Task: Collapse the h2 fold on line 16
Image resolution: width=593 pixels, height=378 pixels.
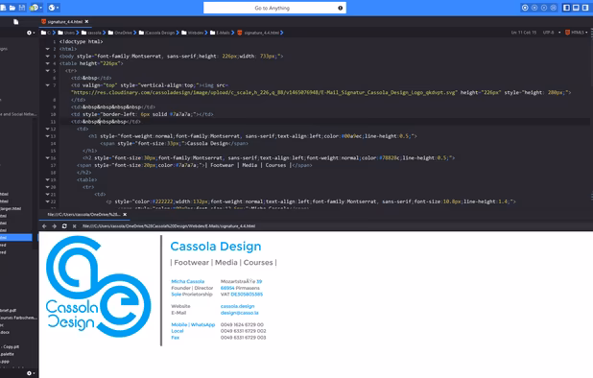Action: click(x=48, y=158)
